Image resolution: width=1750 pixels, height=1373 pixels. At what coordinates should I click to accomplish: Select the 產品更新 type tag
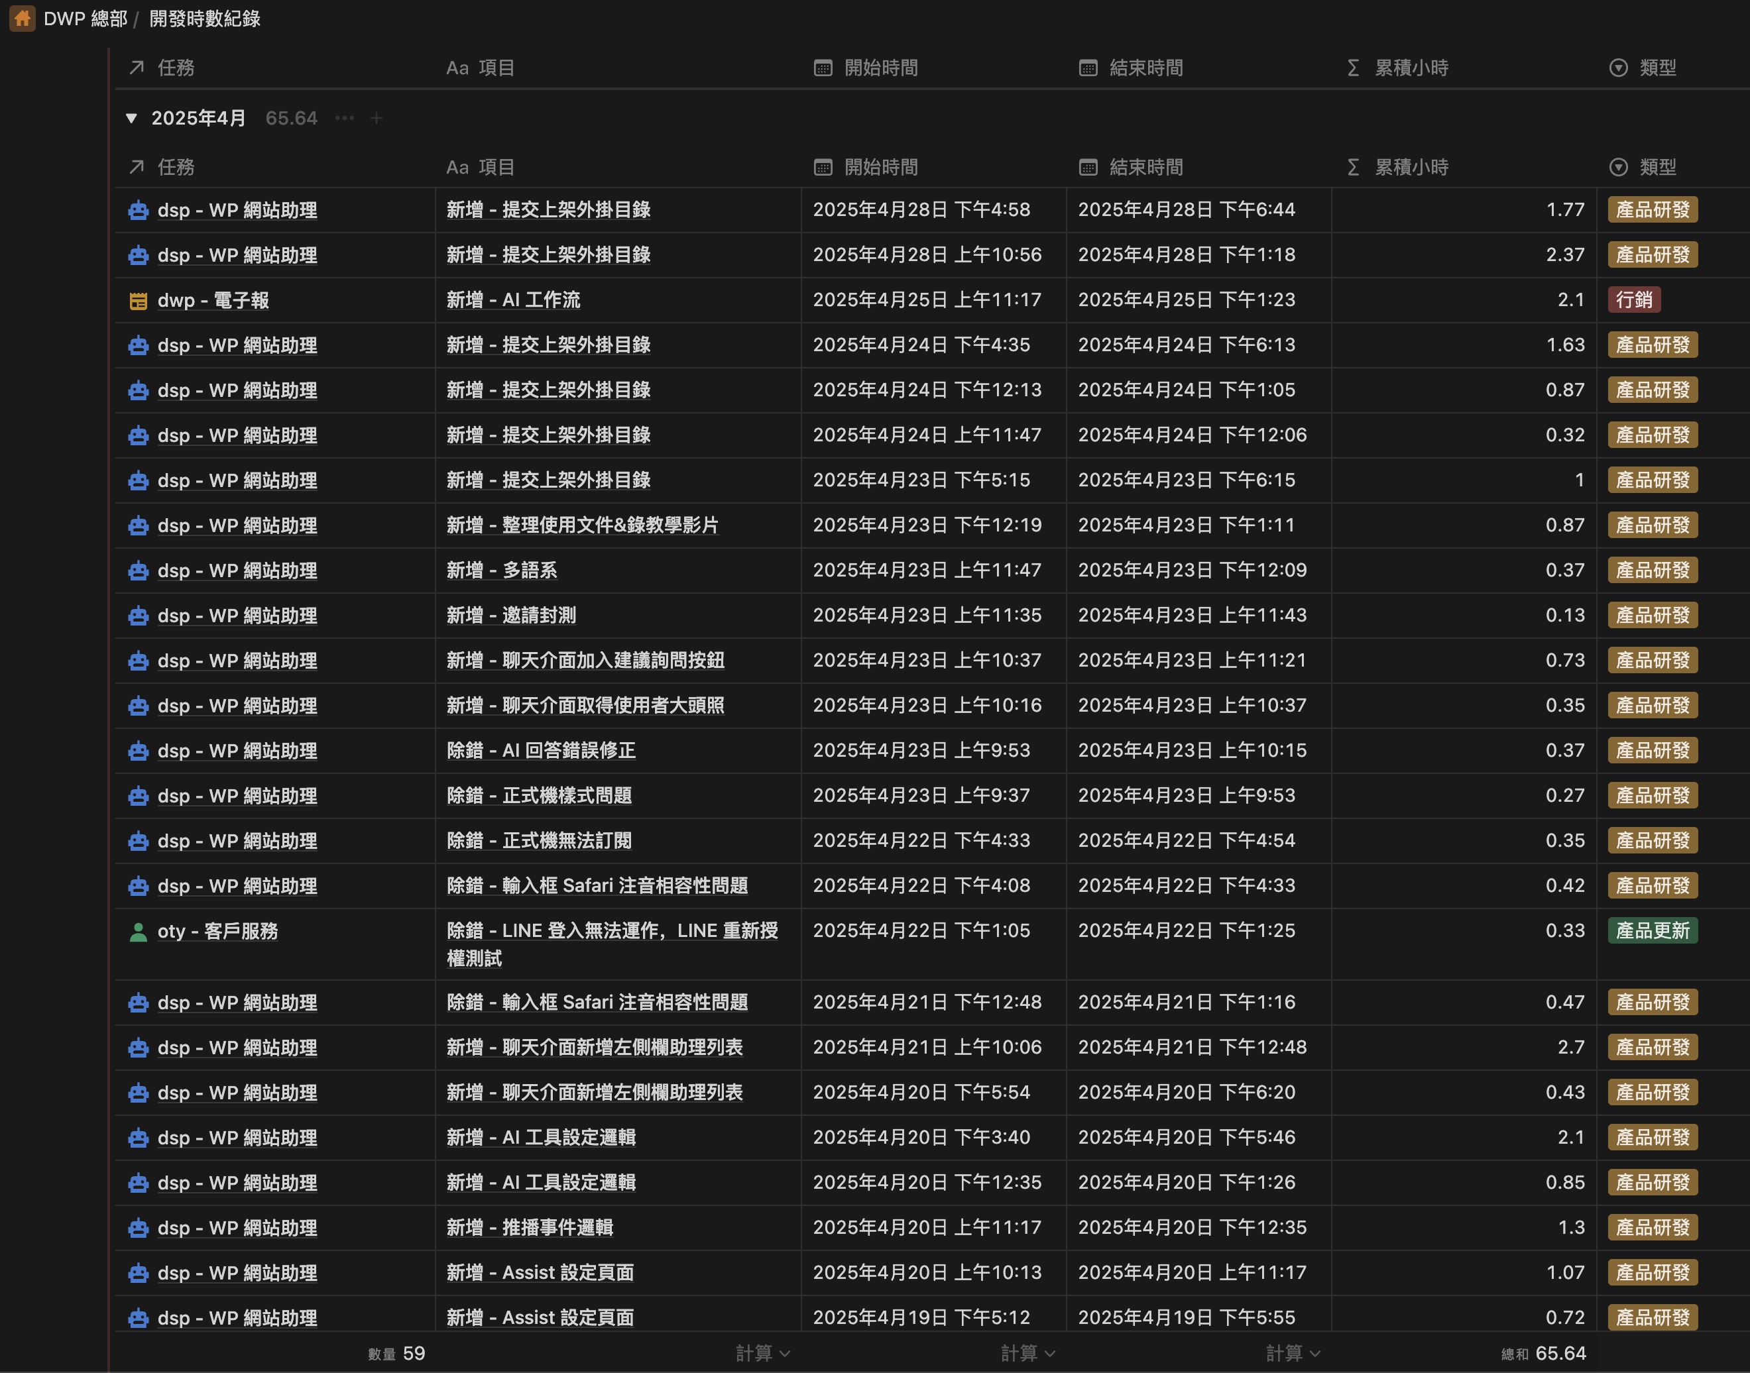[1653, 931]
